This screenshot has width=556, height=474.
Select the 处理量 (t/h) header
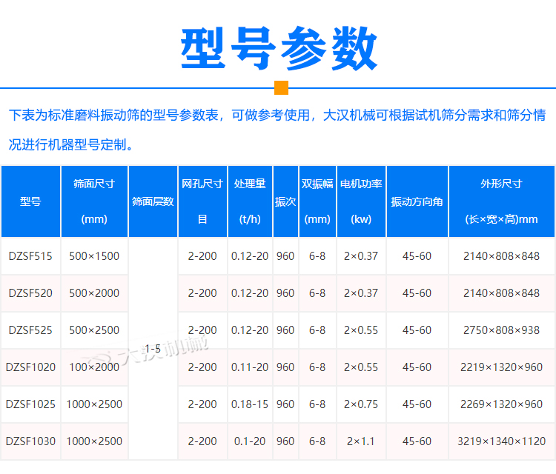coord(250,201)
